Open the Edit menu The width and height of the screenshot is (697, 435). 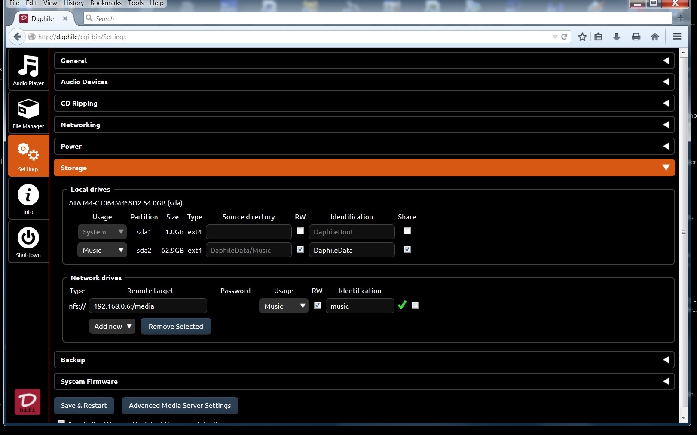(31, 3)
